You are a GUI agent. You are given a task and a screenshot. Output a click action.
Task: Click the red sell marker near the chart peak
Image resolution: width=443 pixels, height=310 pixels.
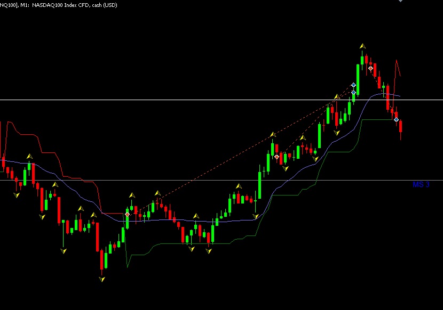point(370,69)
